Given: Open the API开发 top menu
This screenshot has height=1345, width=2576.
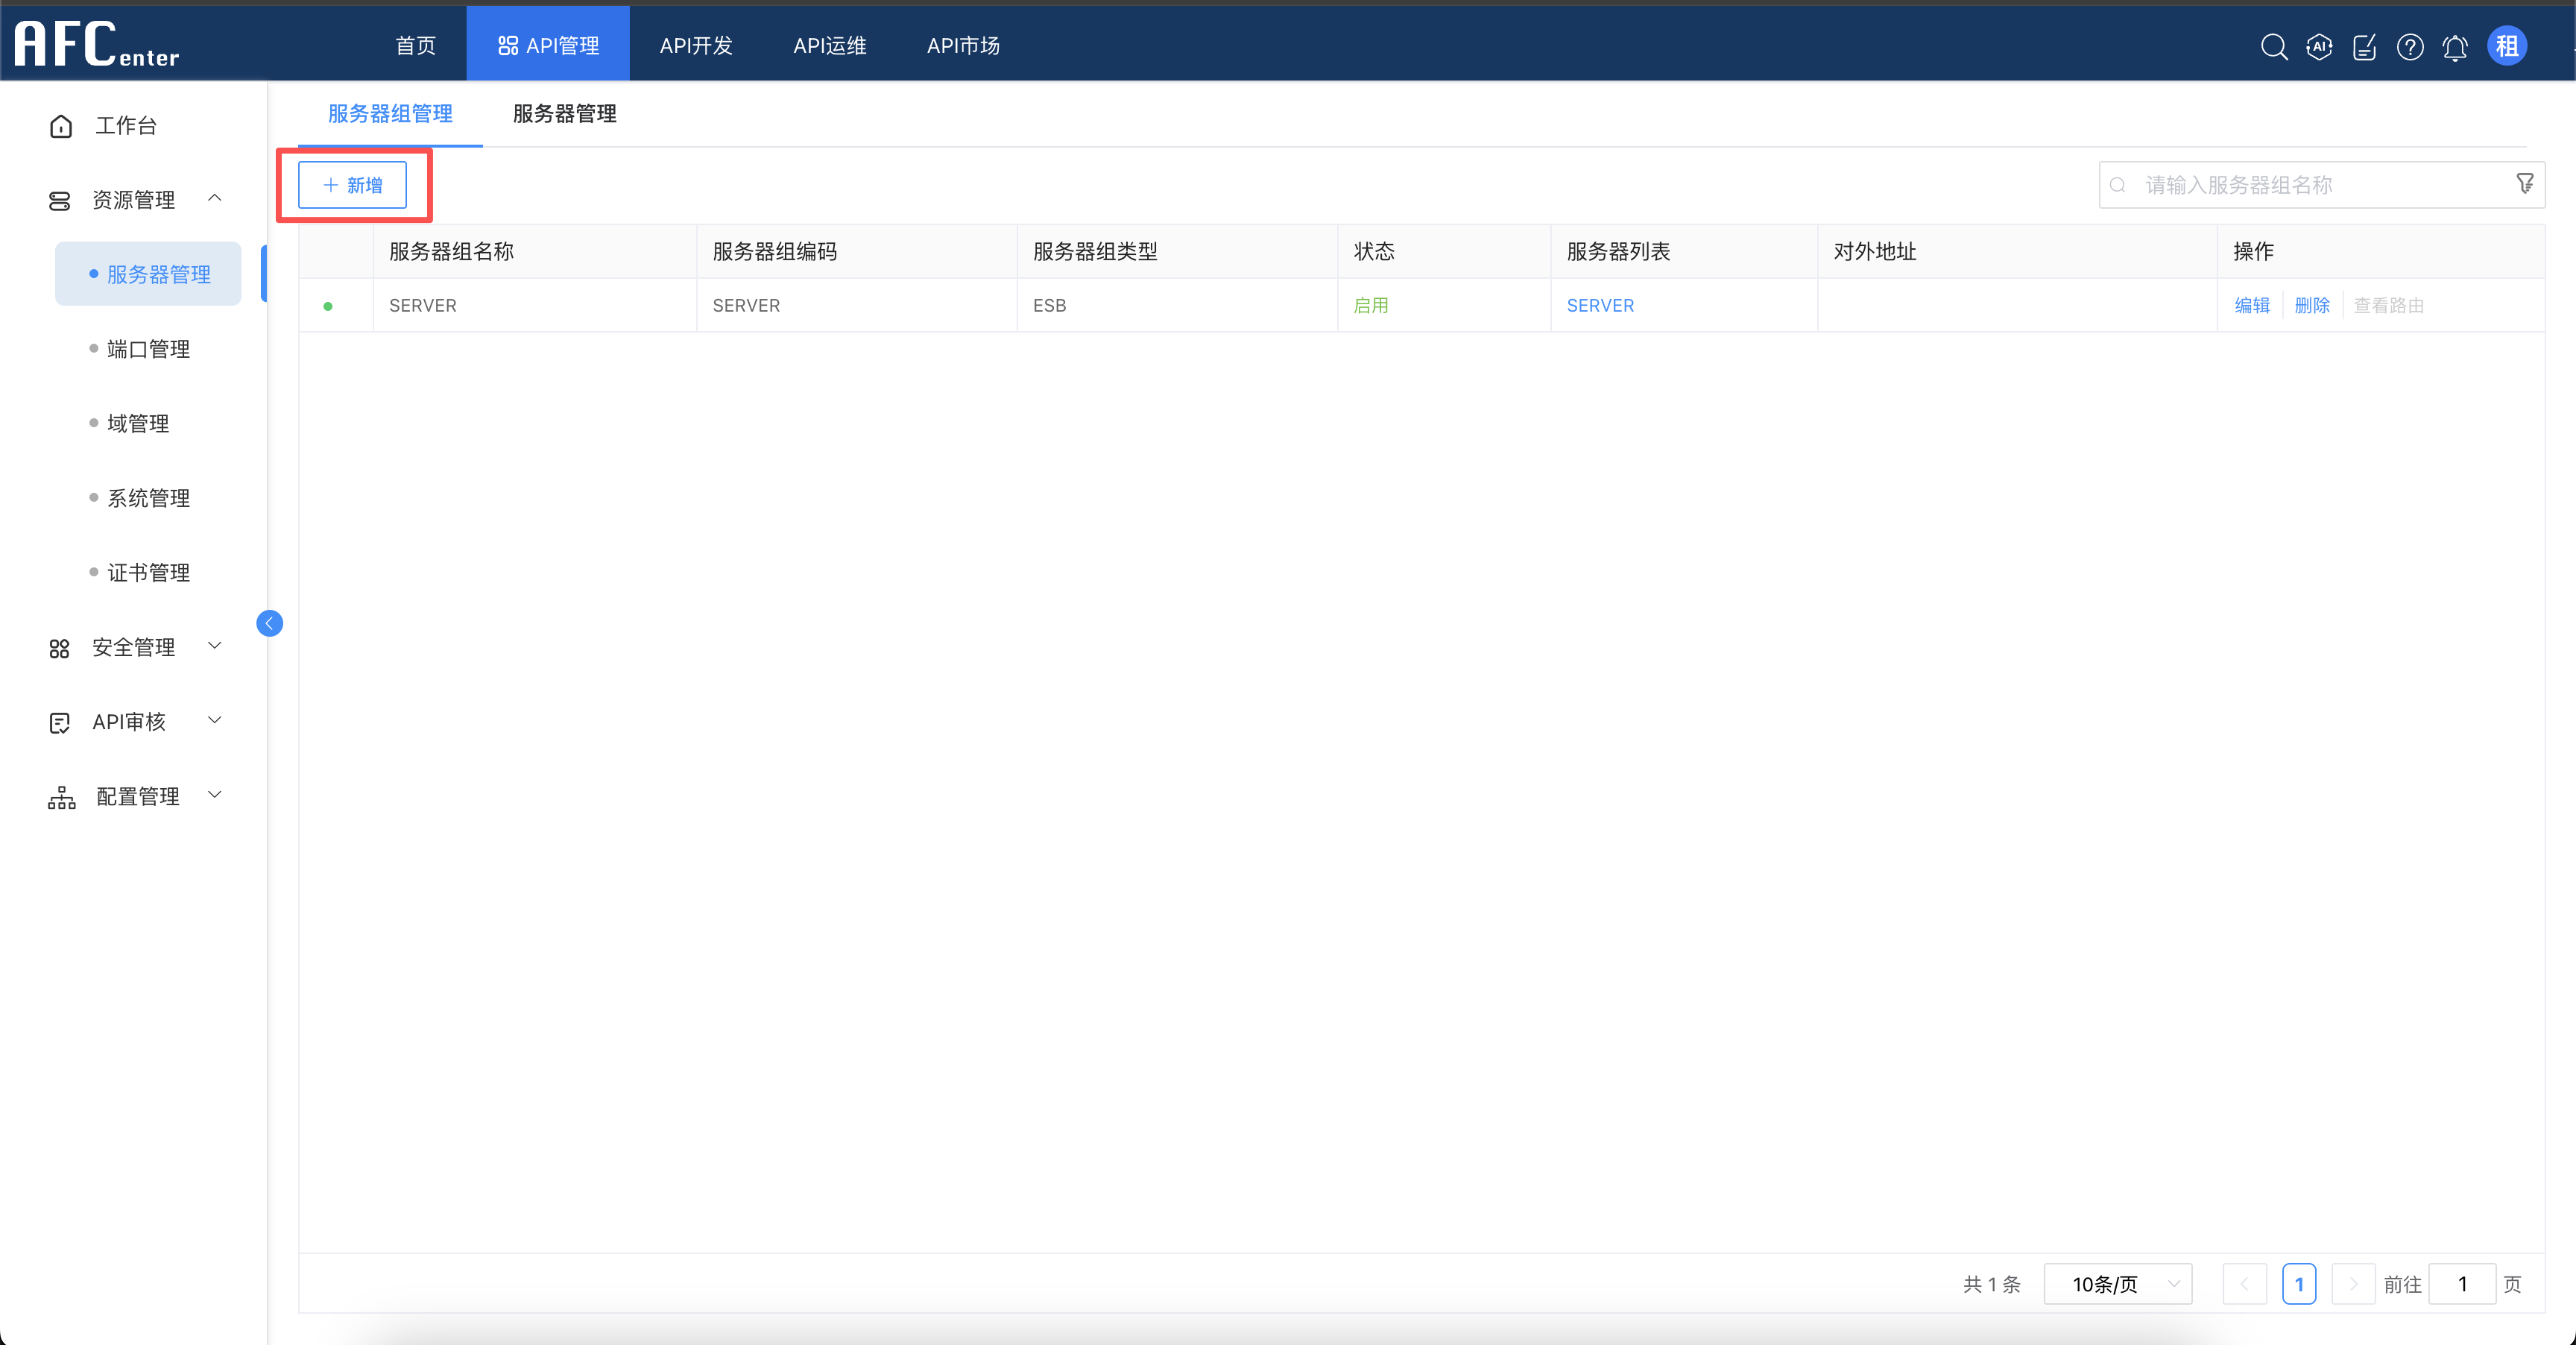Looking at the screenshot, I should coord(696,46).
